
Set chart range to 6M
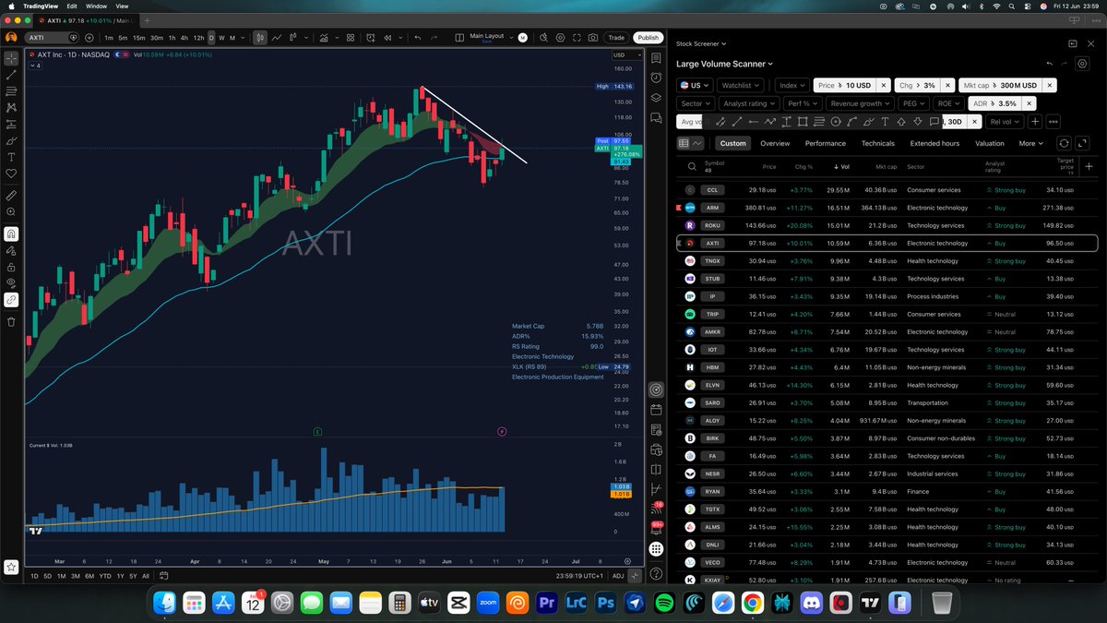[89, 575]
